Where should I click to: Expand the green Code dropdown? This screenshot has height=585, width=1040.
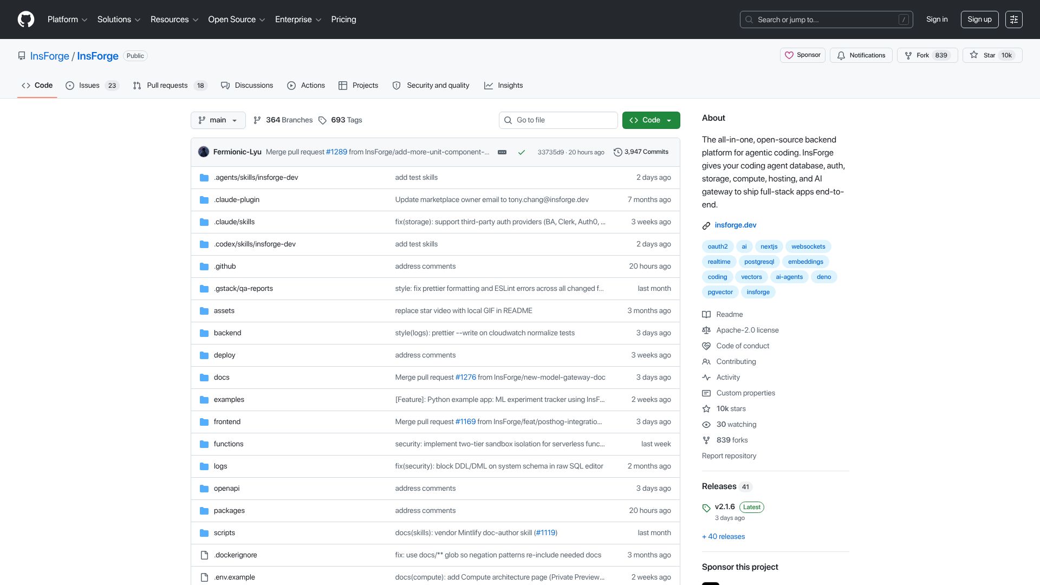(651, 120)
